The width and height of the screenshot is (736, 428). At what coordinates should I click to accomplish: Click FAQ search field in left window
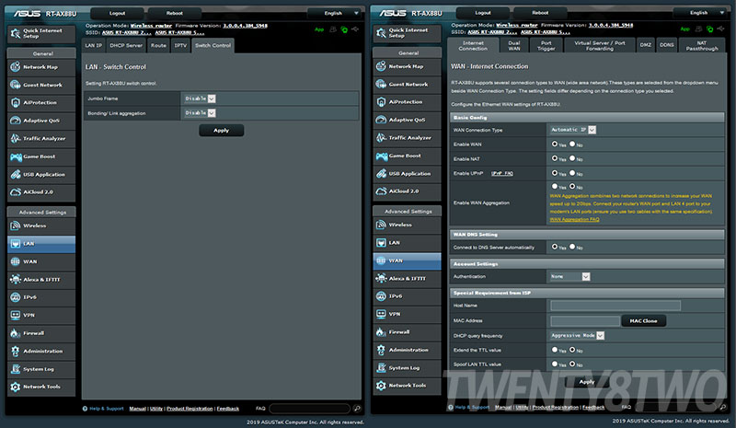tap(310, 409)
